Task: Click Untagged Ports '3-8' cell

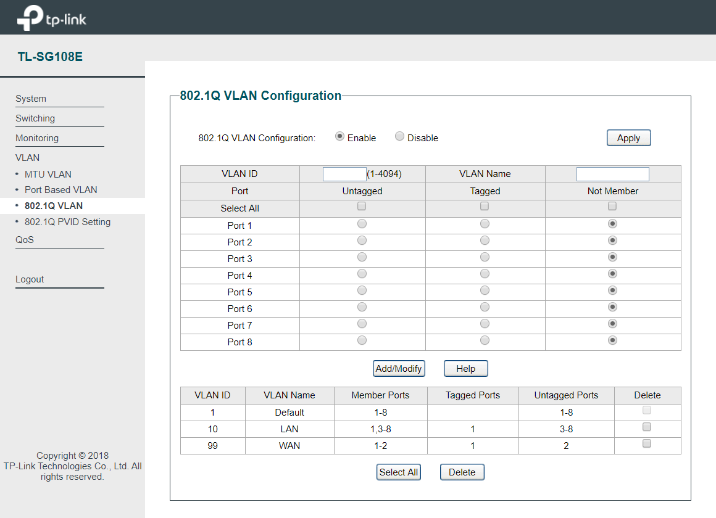Action: pyautogui.click(x=566, y=429)
